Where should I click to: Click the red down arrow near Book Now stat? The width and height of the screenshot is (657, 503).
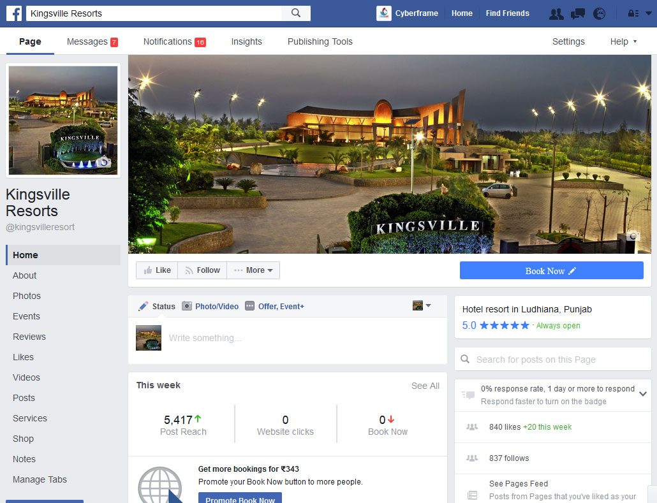tap(392, 419)
